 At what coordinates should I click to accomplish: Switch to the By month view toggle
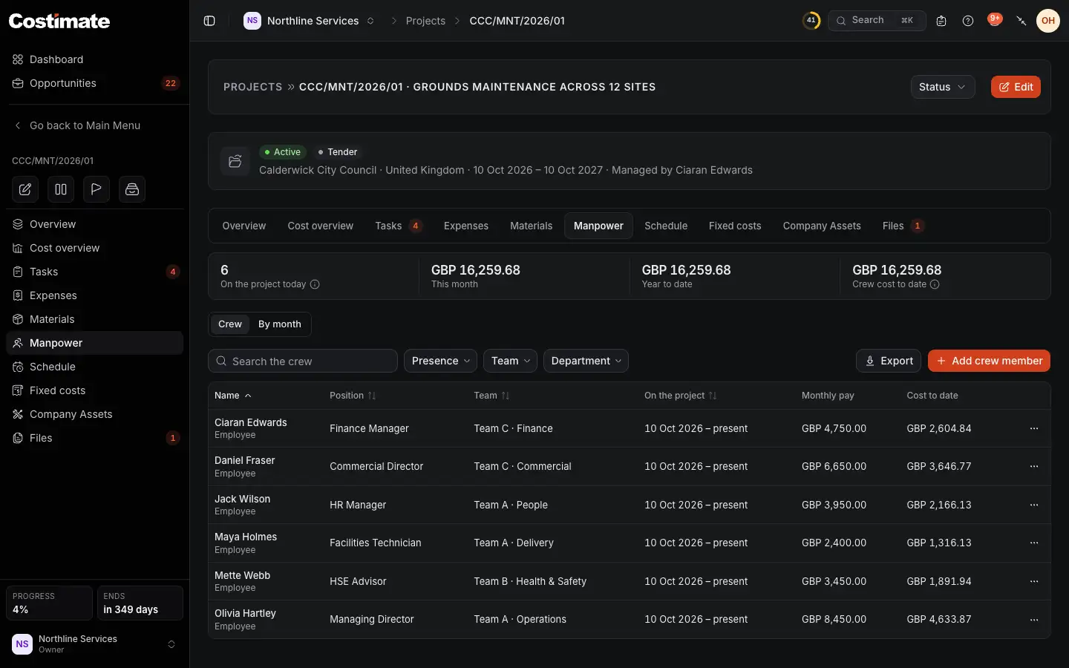280,324
